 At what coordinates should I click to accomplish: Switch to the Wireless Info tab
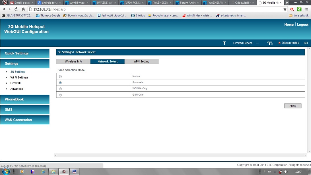coord(73,61)
